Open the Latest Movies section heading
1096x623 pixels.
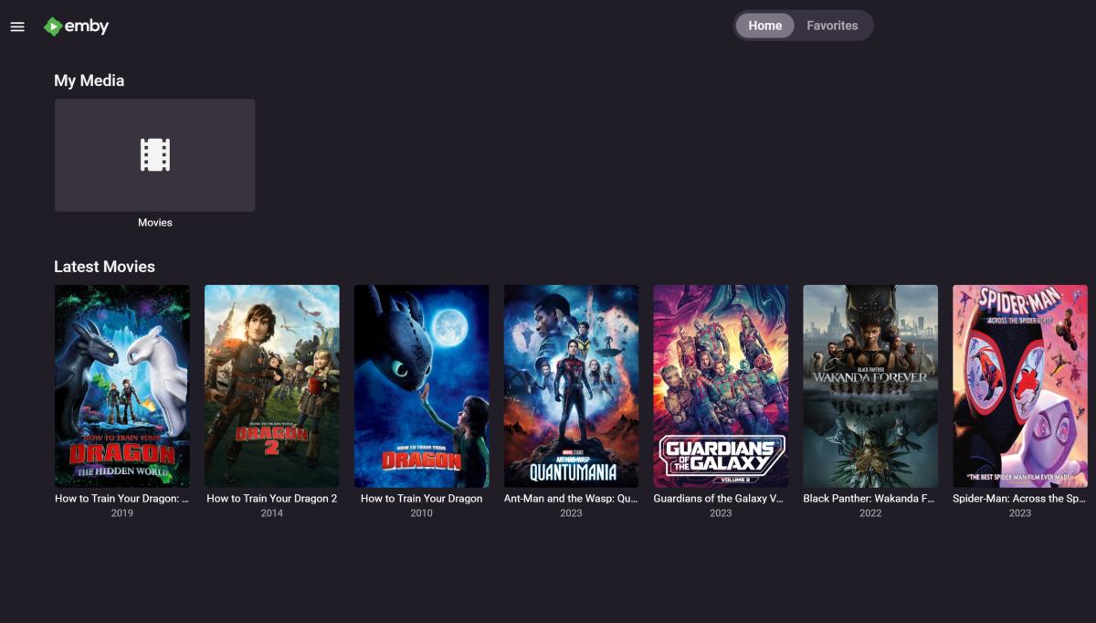point(105,267)
